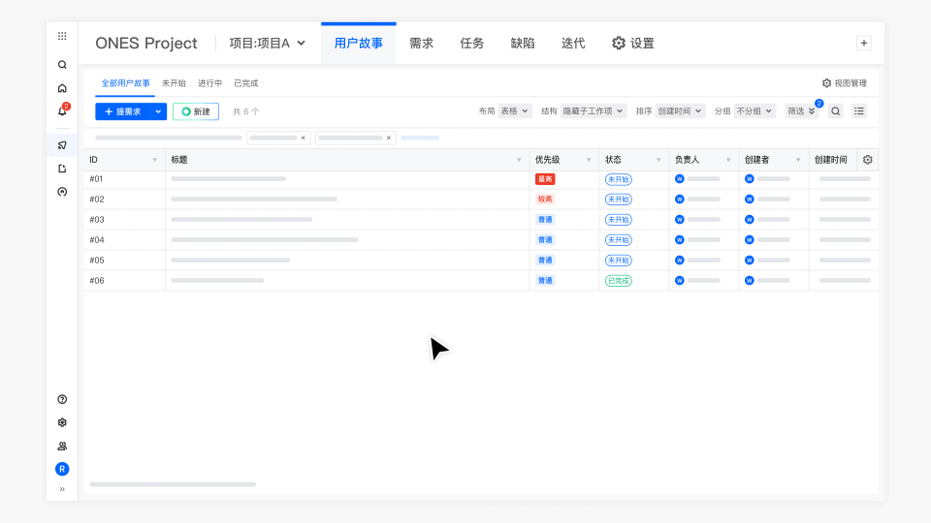The image size is (931, 523).
Task: Open sidebar settings gear near bottom
Action: tap(62, 423)
